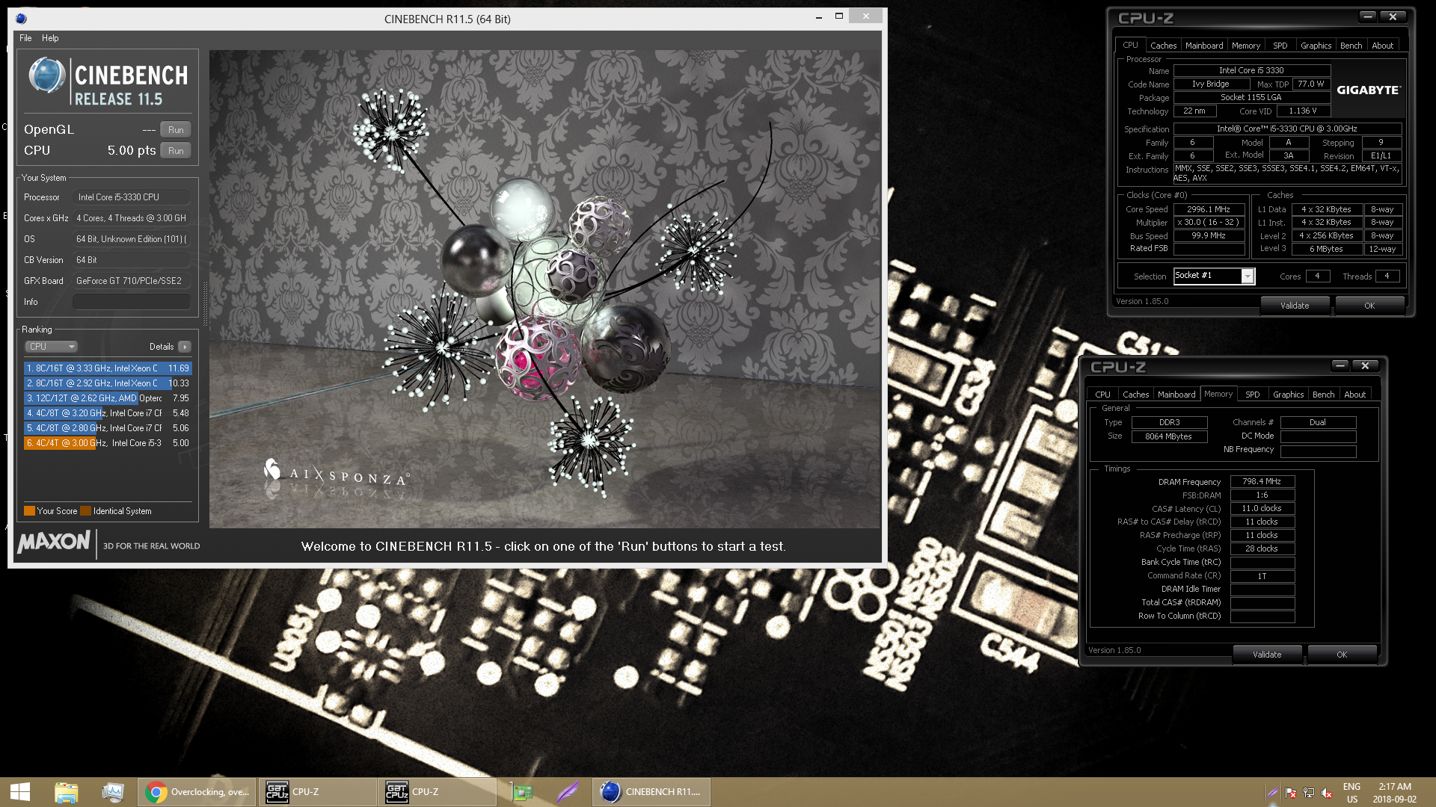The width and height of the screenshot is (1436, 807).
Task: Run the CPU benchmark
Action: 176,150
